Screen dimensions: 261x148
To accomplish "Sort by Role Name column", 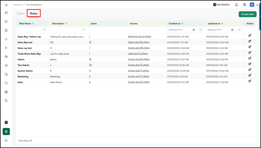I will [x=33, y=23].
